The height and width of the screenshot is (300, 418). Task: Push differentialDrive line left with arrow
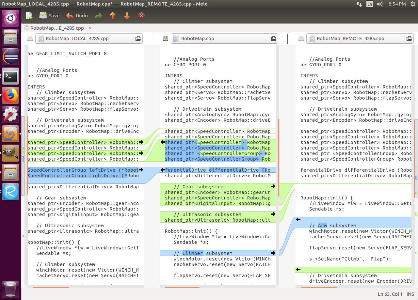click(x=163, y=170)
